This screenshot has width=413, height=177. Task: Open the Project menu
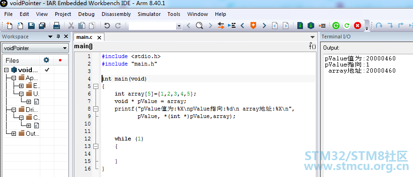pyautogui.click(x=63, y=14)
